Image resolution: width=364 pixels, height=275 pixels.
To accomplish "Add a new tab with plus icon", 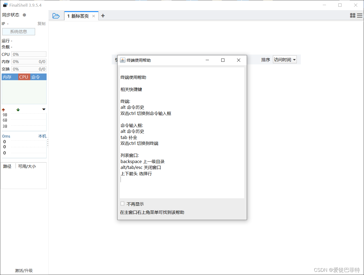I will coord(103,16).
